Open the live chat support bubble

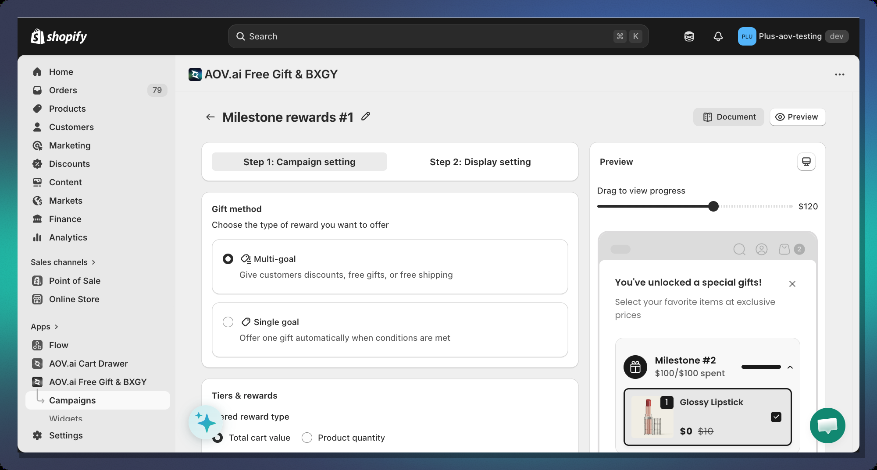827,425
